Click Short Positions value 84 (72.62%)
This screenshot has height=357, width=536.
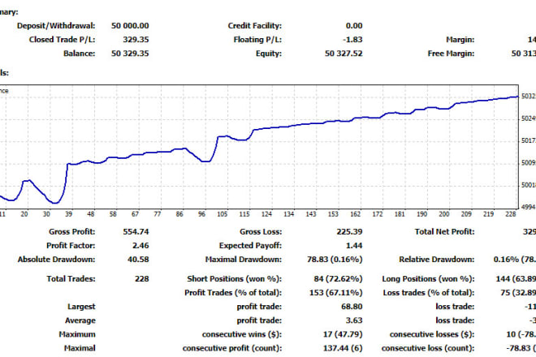(x=338, y=279)
